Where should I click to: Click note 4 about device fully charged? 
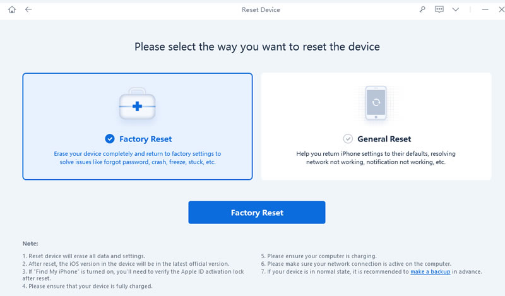[x=87, y=286]
